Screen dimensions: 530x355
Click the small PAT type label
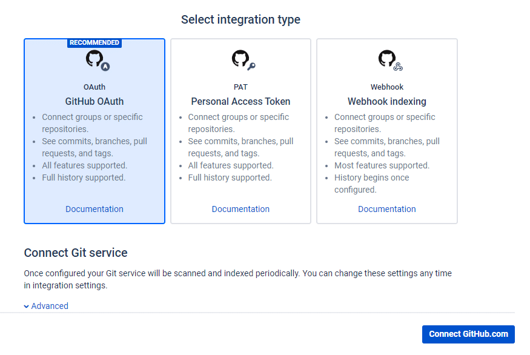240,87
